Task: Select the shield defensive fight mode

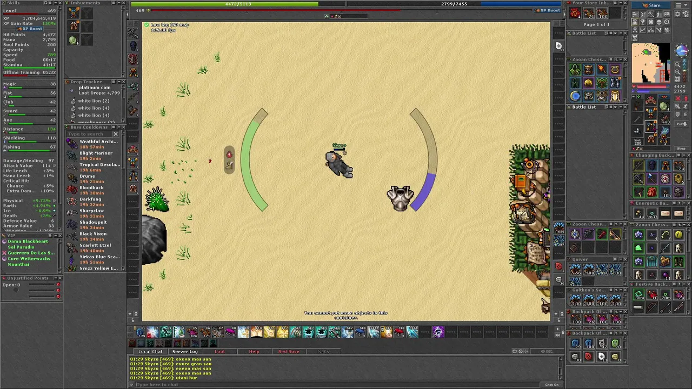Action: pyautogui.click(x=678, y=115)
